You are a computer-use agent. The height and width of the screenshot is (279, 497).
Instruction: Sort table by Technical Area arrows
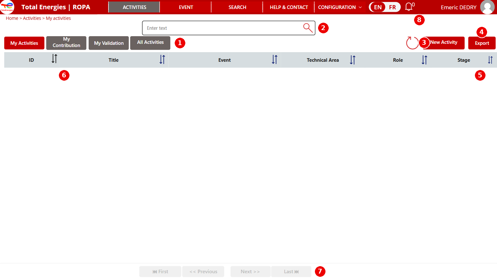352,60
